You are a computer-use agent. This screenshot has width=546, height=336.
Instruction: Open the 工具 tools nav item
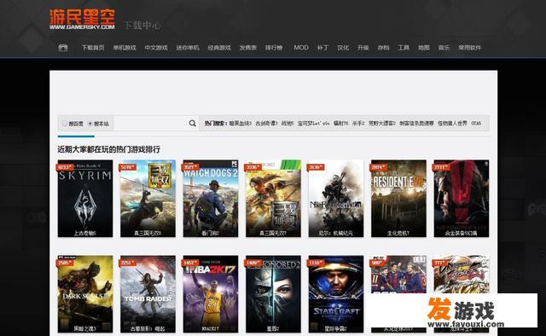click(x=404, y=48)
